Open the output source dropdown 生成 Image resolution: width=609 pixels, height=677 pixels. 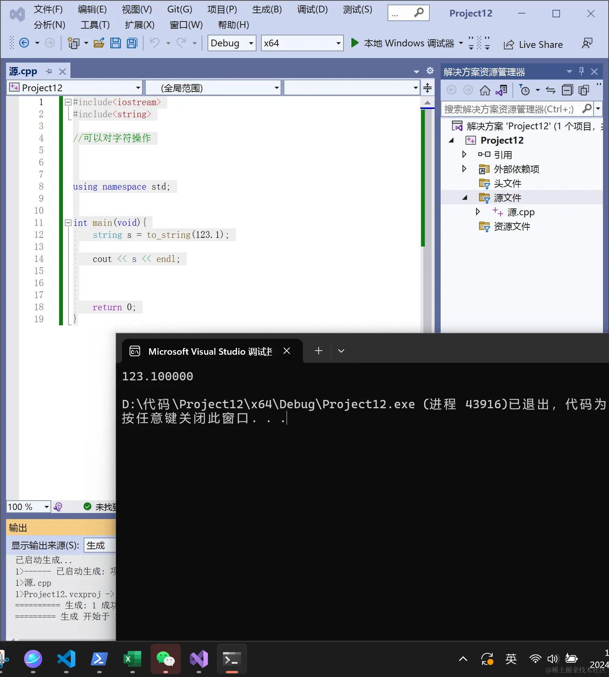click(x=100, y=545)
